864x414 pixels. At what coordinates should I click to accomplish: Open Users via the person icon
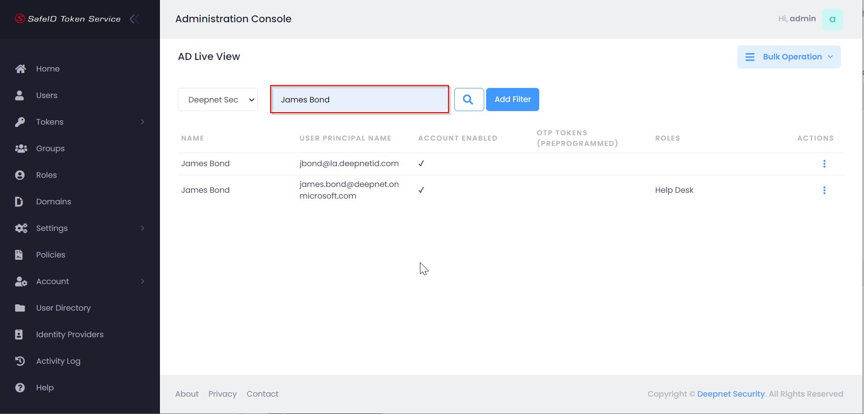point(20,95)
